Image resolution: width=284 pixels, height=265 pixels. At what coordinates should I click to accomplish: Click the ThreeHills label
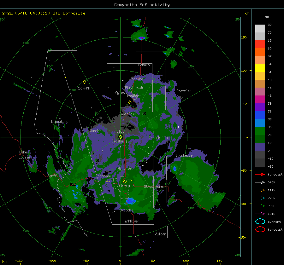tap(158, 138)
